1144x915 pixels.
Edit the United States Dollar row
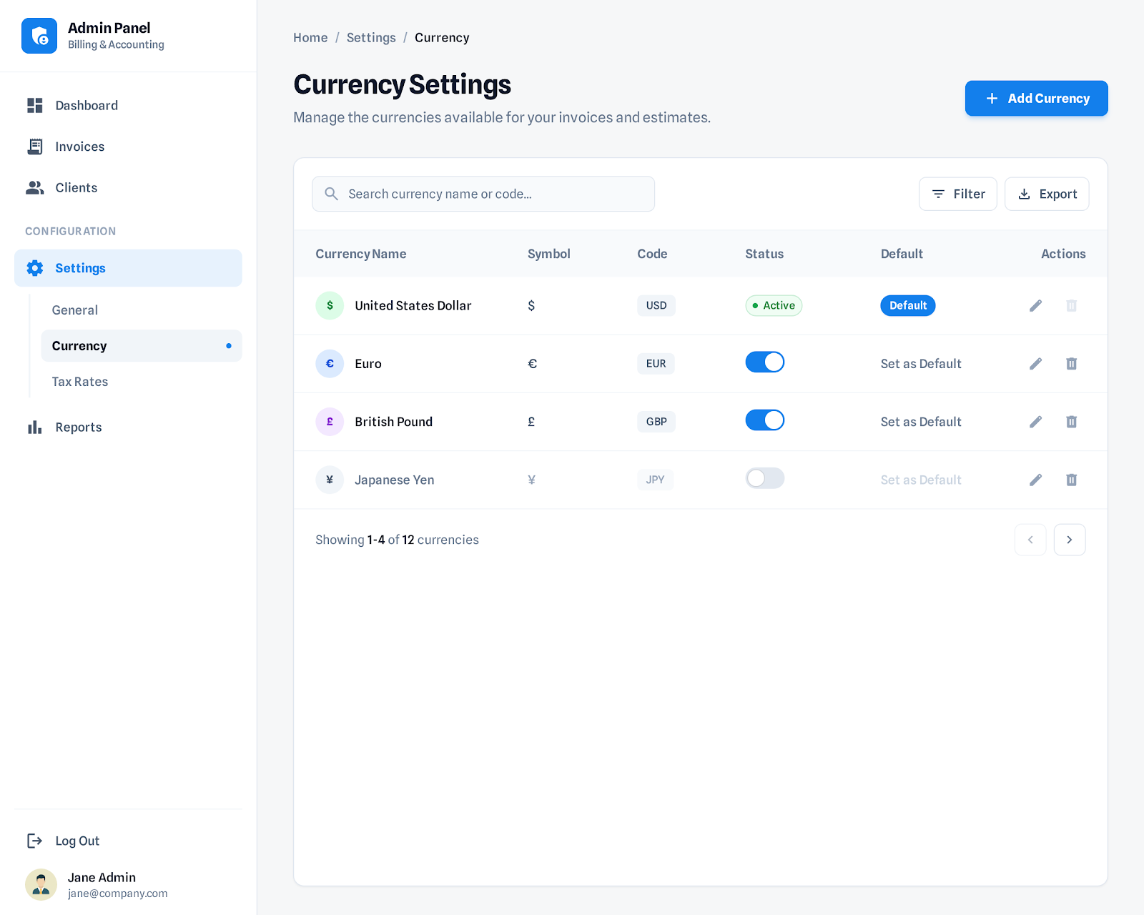(1035, 306)
